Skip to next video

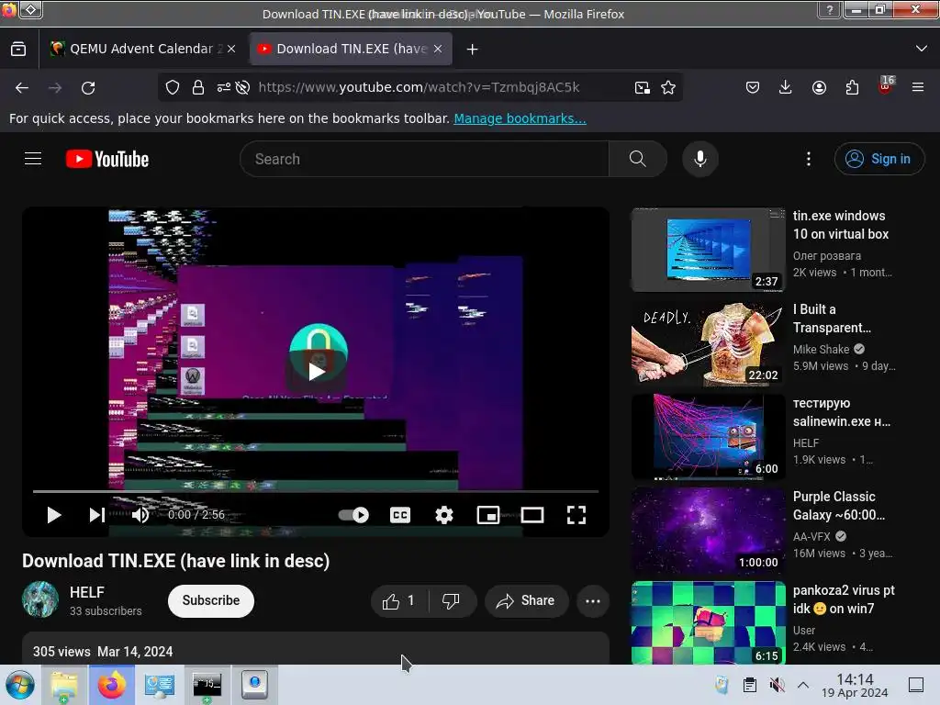[96, 515]
